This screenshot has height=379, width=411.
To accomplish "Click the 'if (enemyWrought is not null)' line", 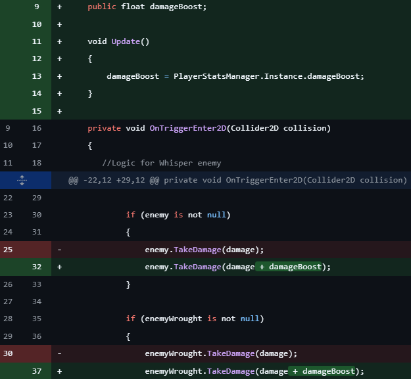I will [x=195, y=319].
